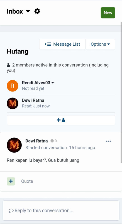Open the inbox settings gear icon

[37, 11]
